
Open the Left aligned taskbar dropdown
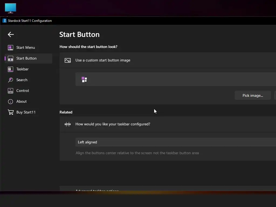click(x=176, y=142)
